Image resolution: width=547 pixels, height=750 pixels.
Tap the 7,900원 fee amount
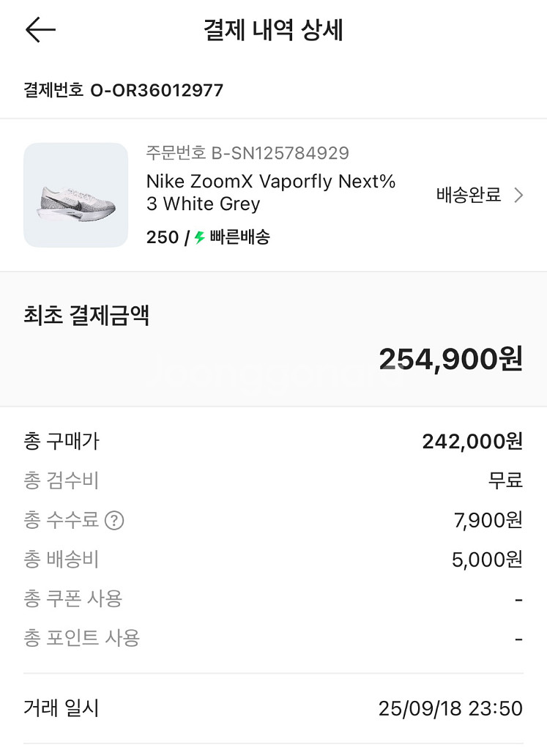tap(488, 520)
